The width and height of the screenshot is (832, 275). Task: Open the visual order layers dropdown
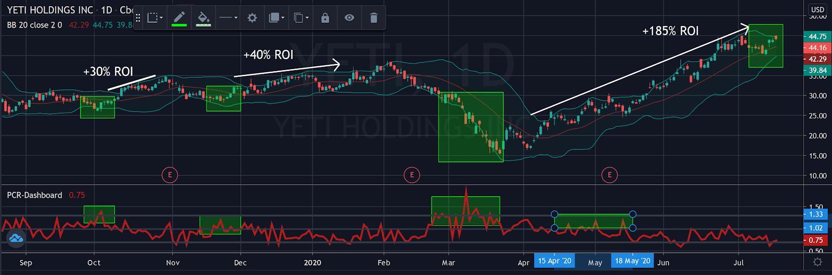pos(276,18)
